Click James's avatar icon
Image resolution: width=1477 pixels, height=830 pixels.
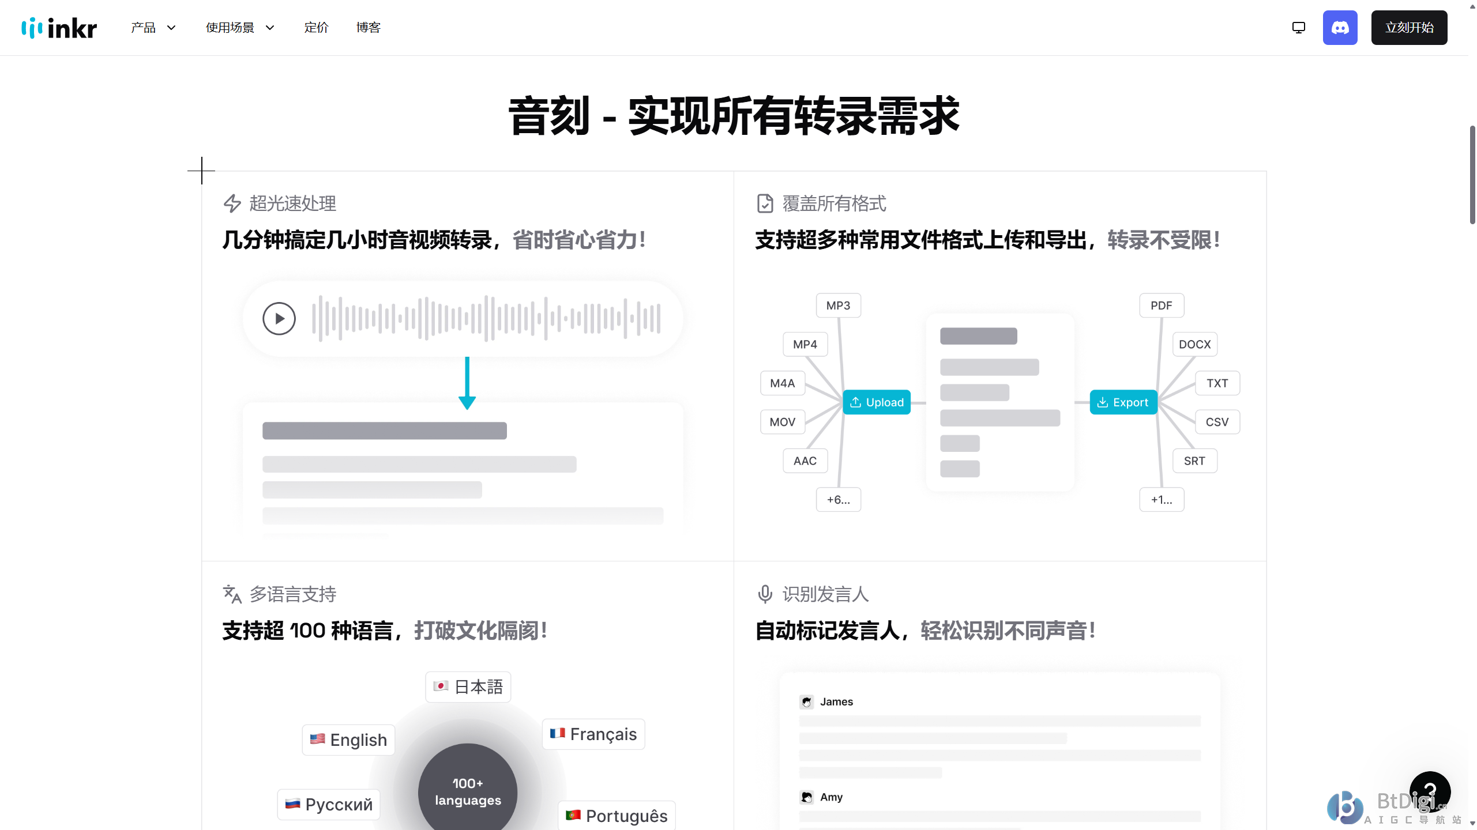(x=806, y=701)
